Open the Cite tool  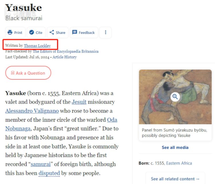pyautogui.click(x=36, y=32)
